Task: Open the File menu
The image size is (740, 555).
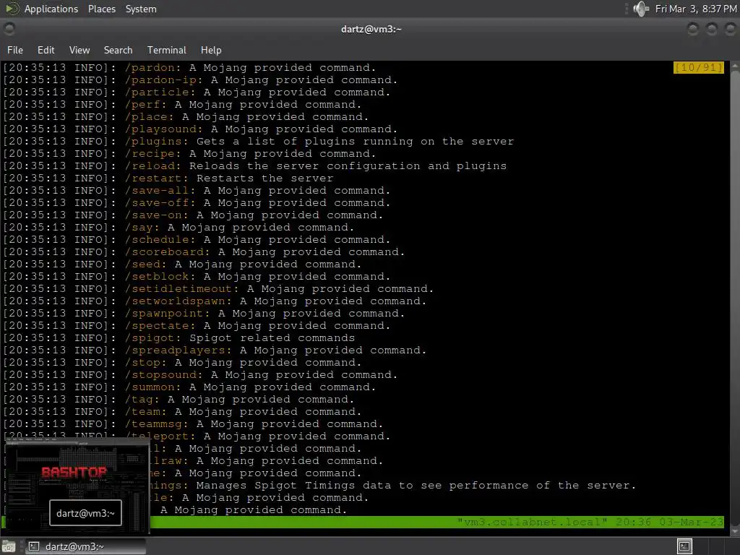Action: [15, 50]
